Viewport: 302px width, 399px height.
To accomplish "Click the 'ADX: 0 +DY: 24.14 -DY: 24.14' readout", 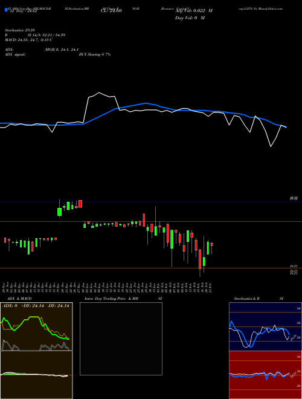I will click(x=36, y=306).
